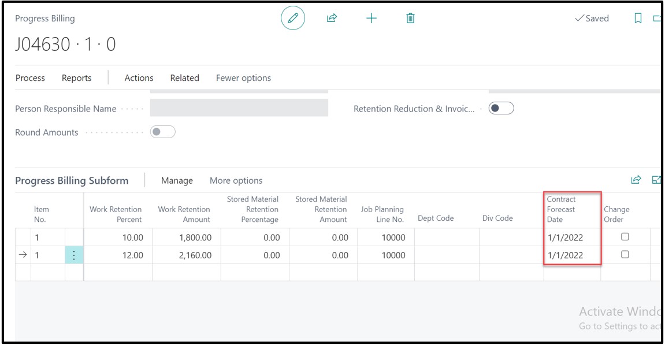Click the bookmark icon near Saved
The image size is (665, 345).
638,18
